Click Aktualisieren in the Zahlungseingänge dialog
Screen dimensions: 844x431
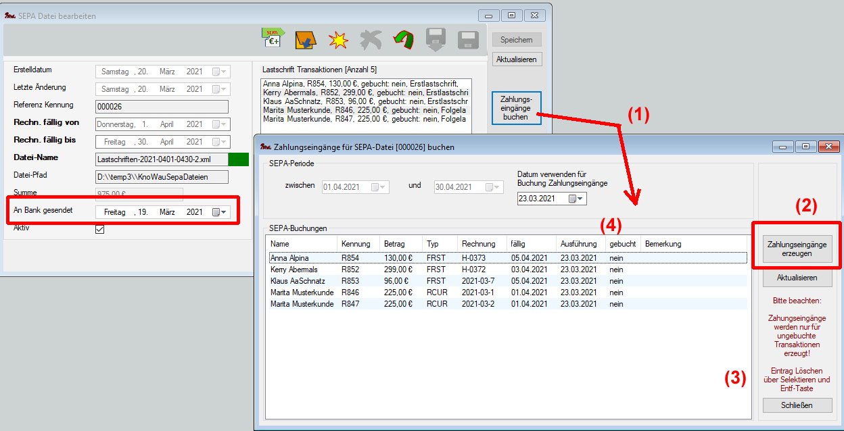(x=797, y=278)
